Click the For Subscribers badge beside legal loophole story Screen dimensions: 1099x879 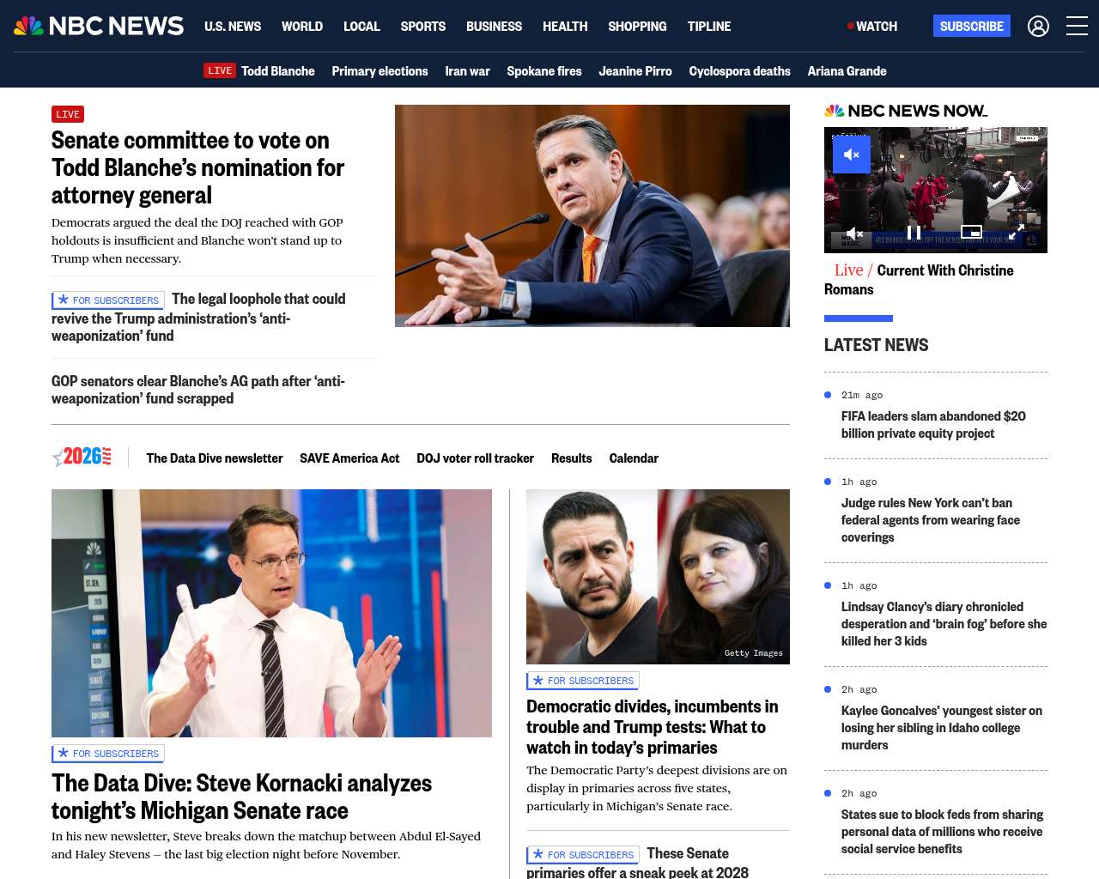click(x=108, y=300)
